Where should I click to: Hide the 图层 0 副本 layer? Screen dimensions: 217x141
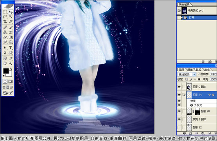coord(179,87)
